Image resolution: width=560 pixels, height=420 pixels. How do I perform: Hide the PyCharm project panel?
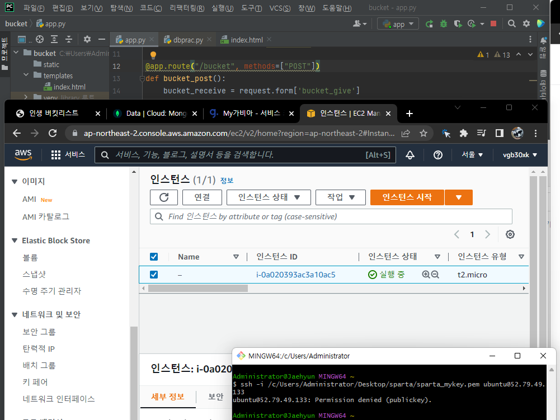click(x=102, y=39)
